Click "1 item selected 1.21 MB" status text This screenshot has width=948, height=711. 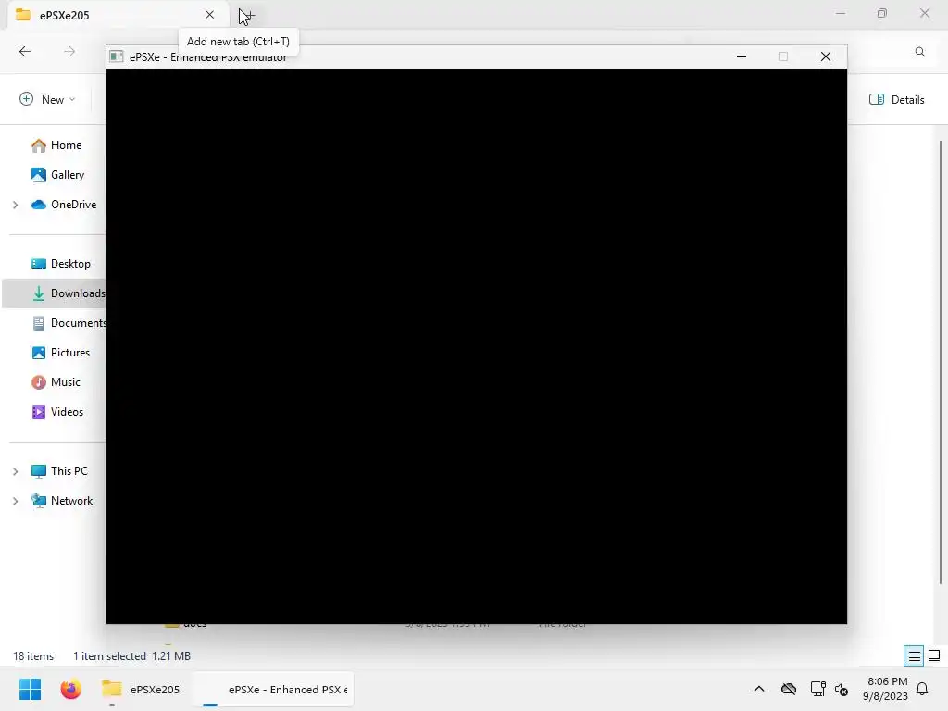131,656
